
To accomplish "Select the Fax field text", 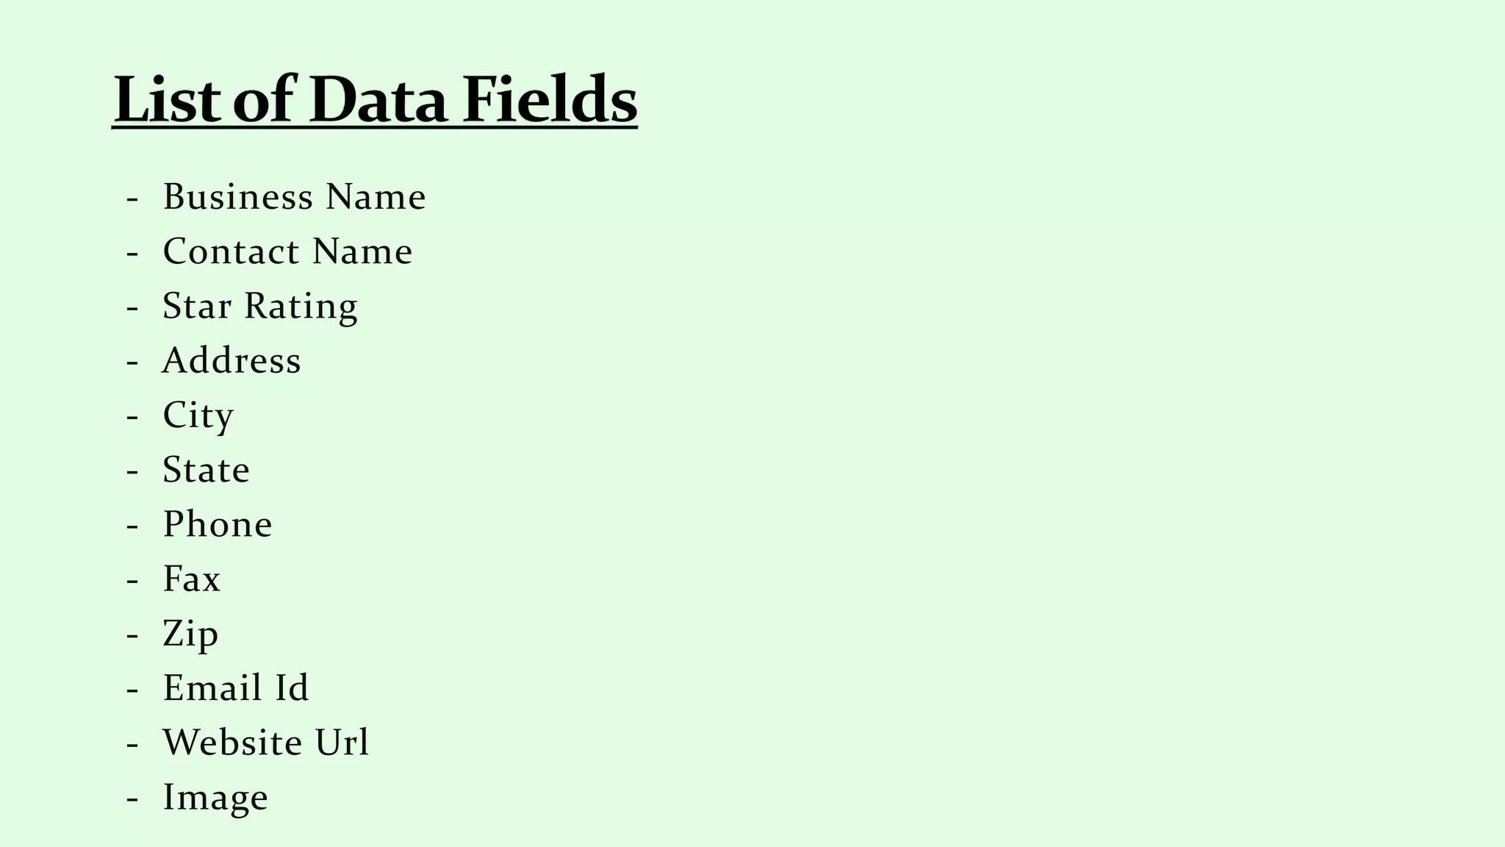I will [191, 579].
